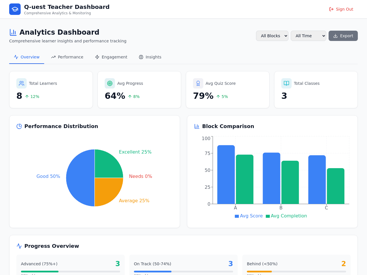Click the Avg Score legend swatch
This screenshot has width=367, height=275.
point(237,216)
